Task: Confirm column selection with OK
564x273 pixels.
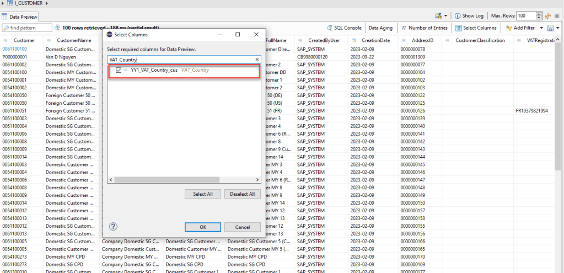Action: click(203, 227)
